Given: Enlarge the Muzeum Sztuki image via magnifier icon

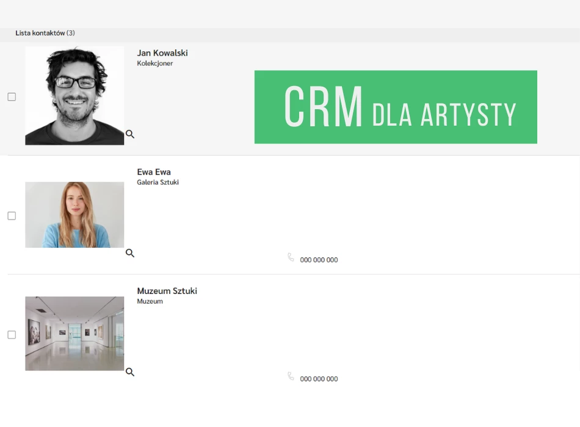Looking at the screenshot, I should tap(129, 372).
